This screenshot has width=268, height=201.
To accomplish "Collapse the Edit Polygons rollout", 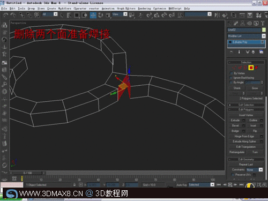I will coord(246,109).
